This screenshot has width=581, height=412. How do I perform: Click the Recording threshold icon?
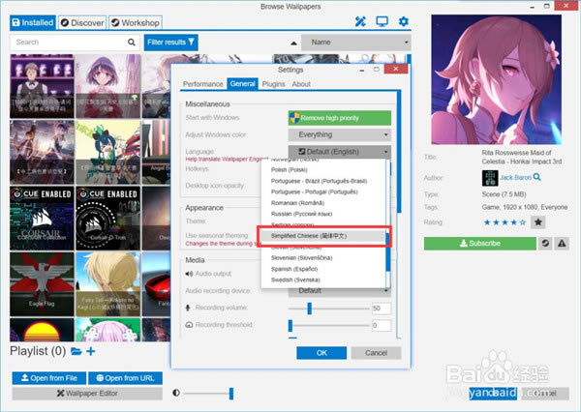[x=189, y=325]
